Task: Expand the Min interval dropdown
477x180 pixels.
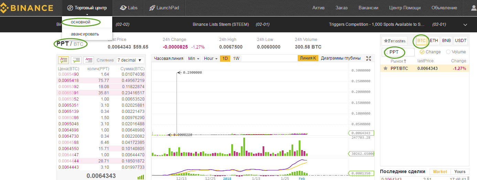Action: pyautogui.click(x=194, y=59)
